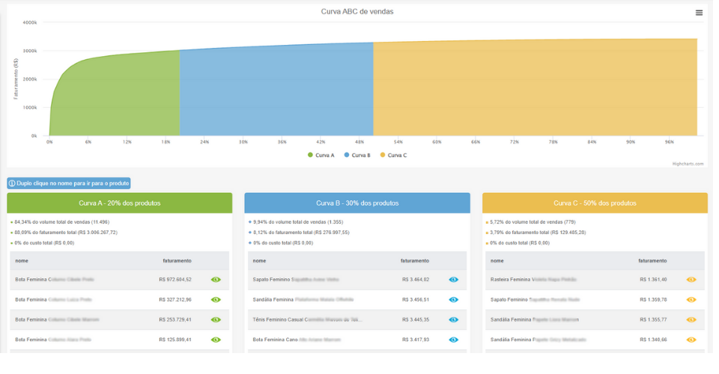Open the Highcharts.com credit link

(688, 163)
